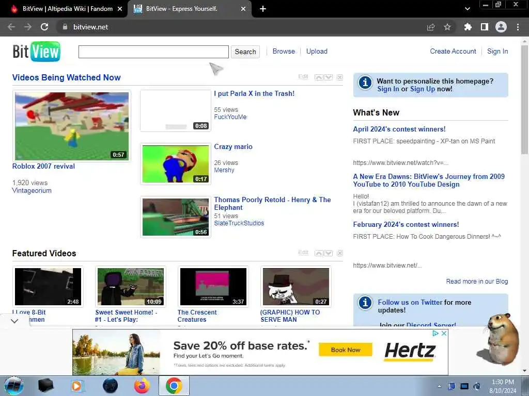Expand the tab search dropdown arrow
The height and width of the screenshot is (396, 529).
pos(467,9)
